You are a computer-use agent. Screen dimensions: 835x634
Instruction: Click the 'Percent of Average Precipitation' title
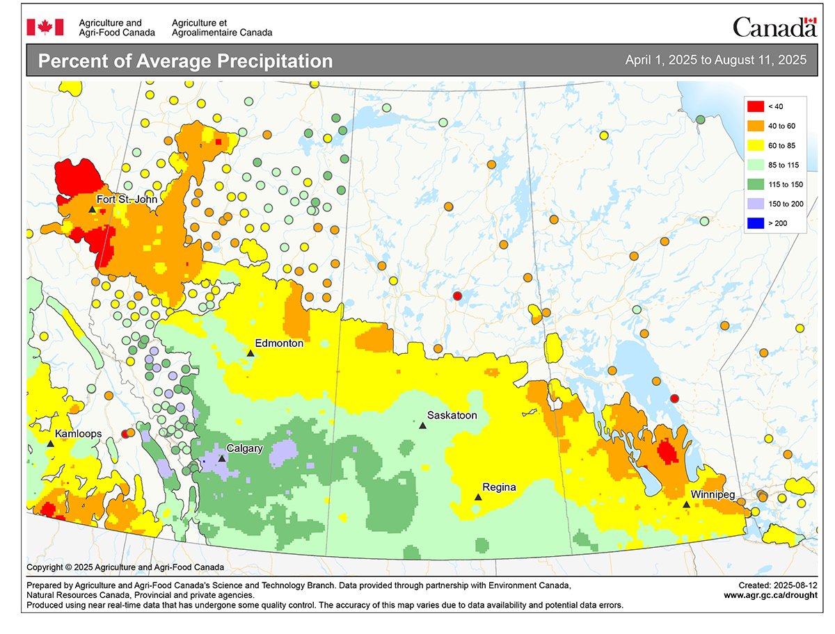[185, 61]
